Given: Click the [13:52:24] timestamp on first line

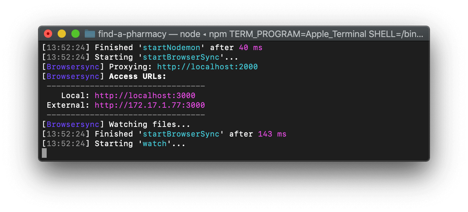Looking at the screenshot, I should (66, 47).
